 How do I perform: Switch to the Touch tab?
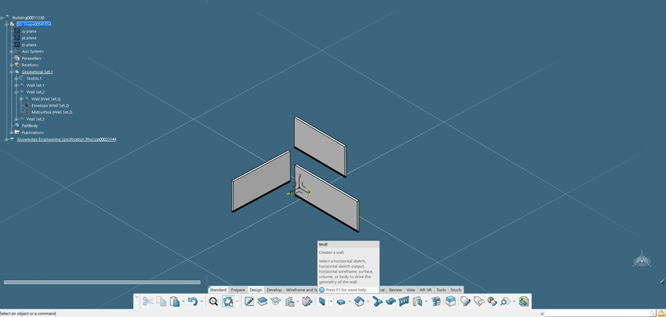point(456,290)
